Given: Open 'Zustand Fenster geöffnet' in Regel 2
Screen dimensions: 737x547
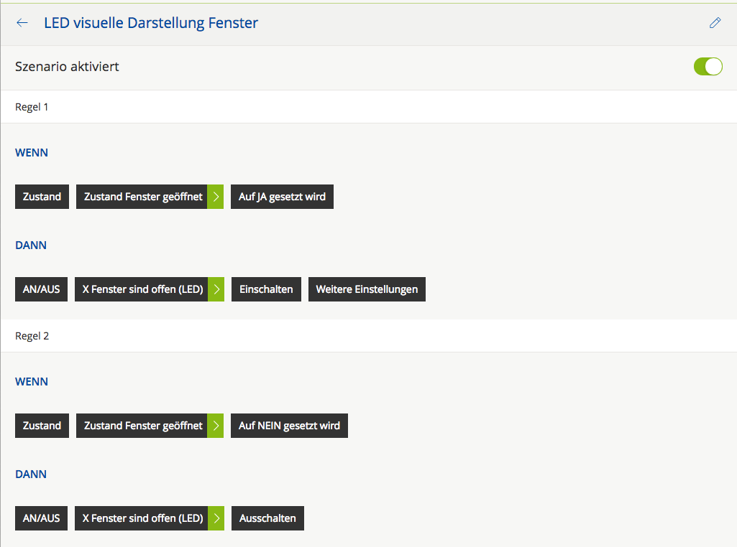Looking at the screenshot, I should click(x=142, y=426).
